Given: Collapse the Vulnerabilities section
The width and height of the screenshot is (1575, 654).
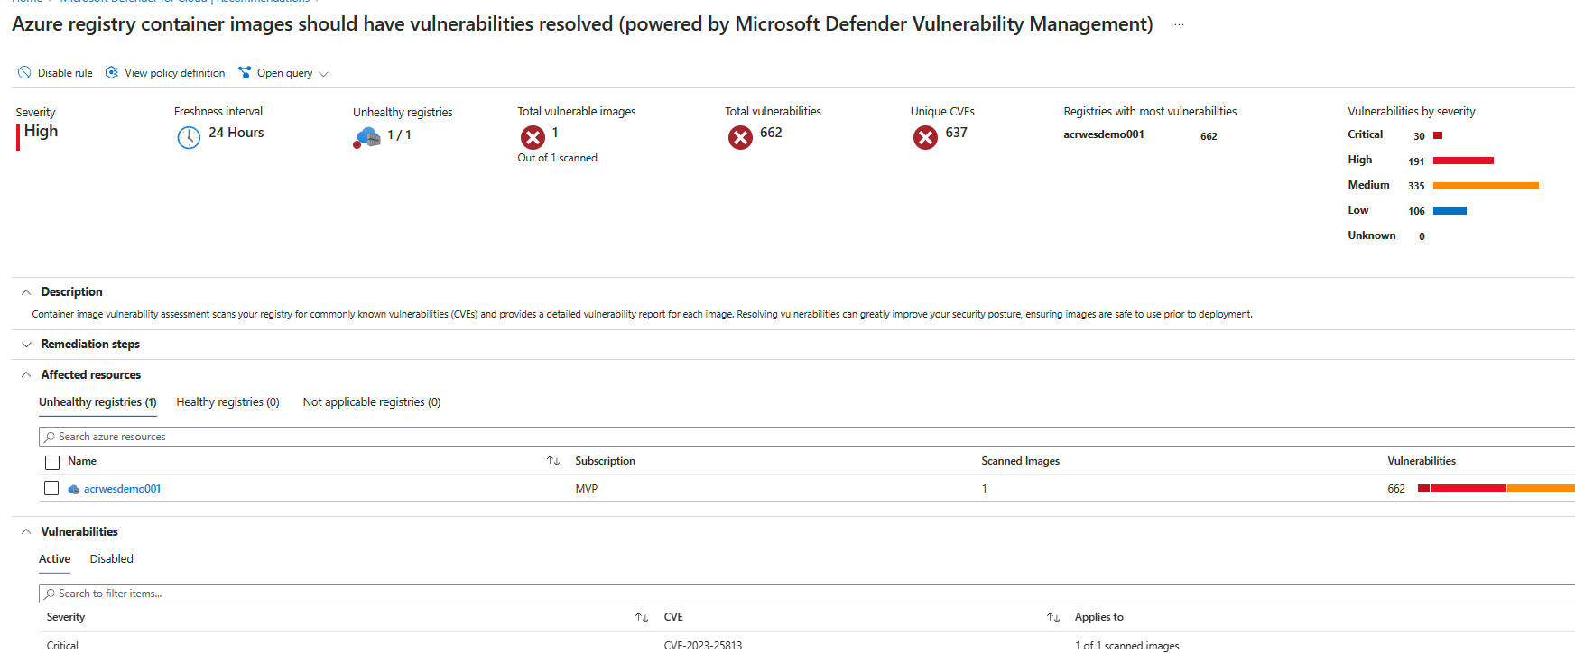Looking at the screenshot, I should point(26,532).
